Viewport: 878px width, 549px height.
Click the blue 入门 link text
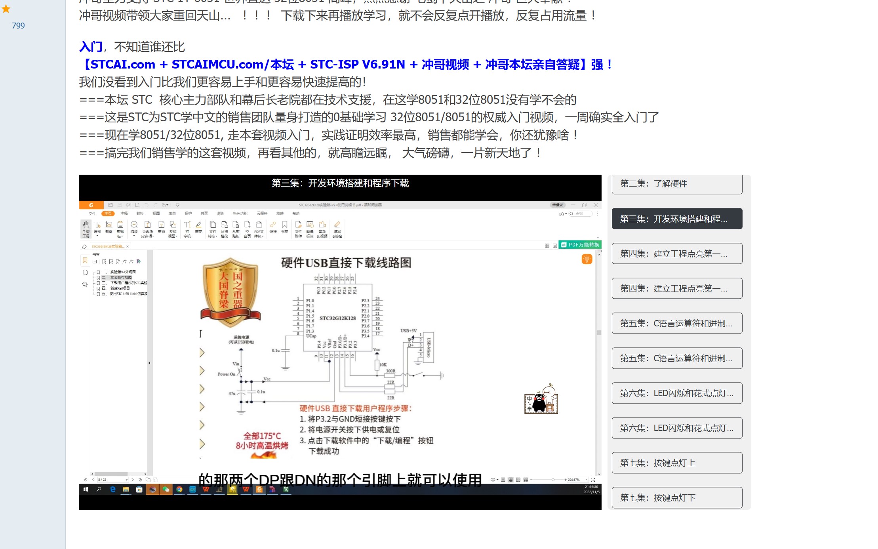coord(91,47)
